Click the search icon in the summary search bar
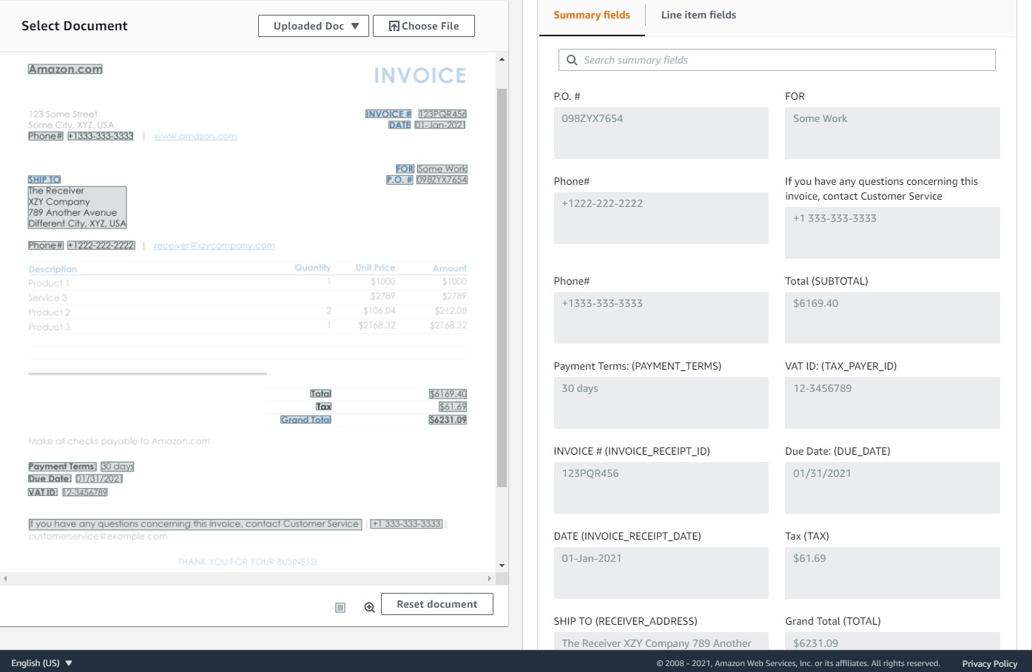The height and width of the screenshot is (672, 1032). pos(571,59)
